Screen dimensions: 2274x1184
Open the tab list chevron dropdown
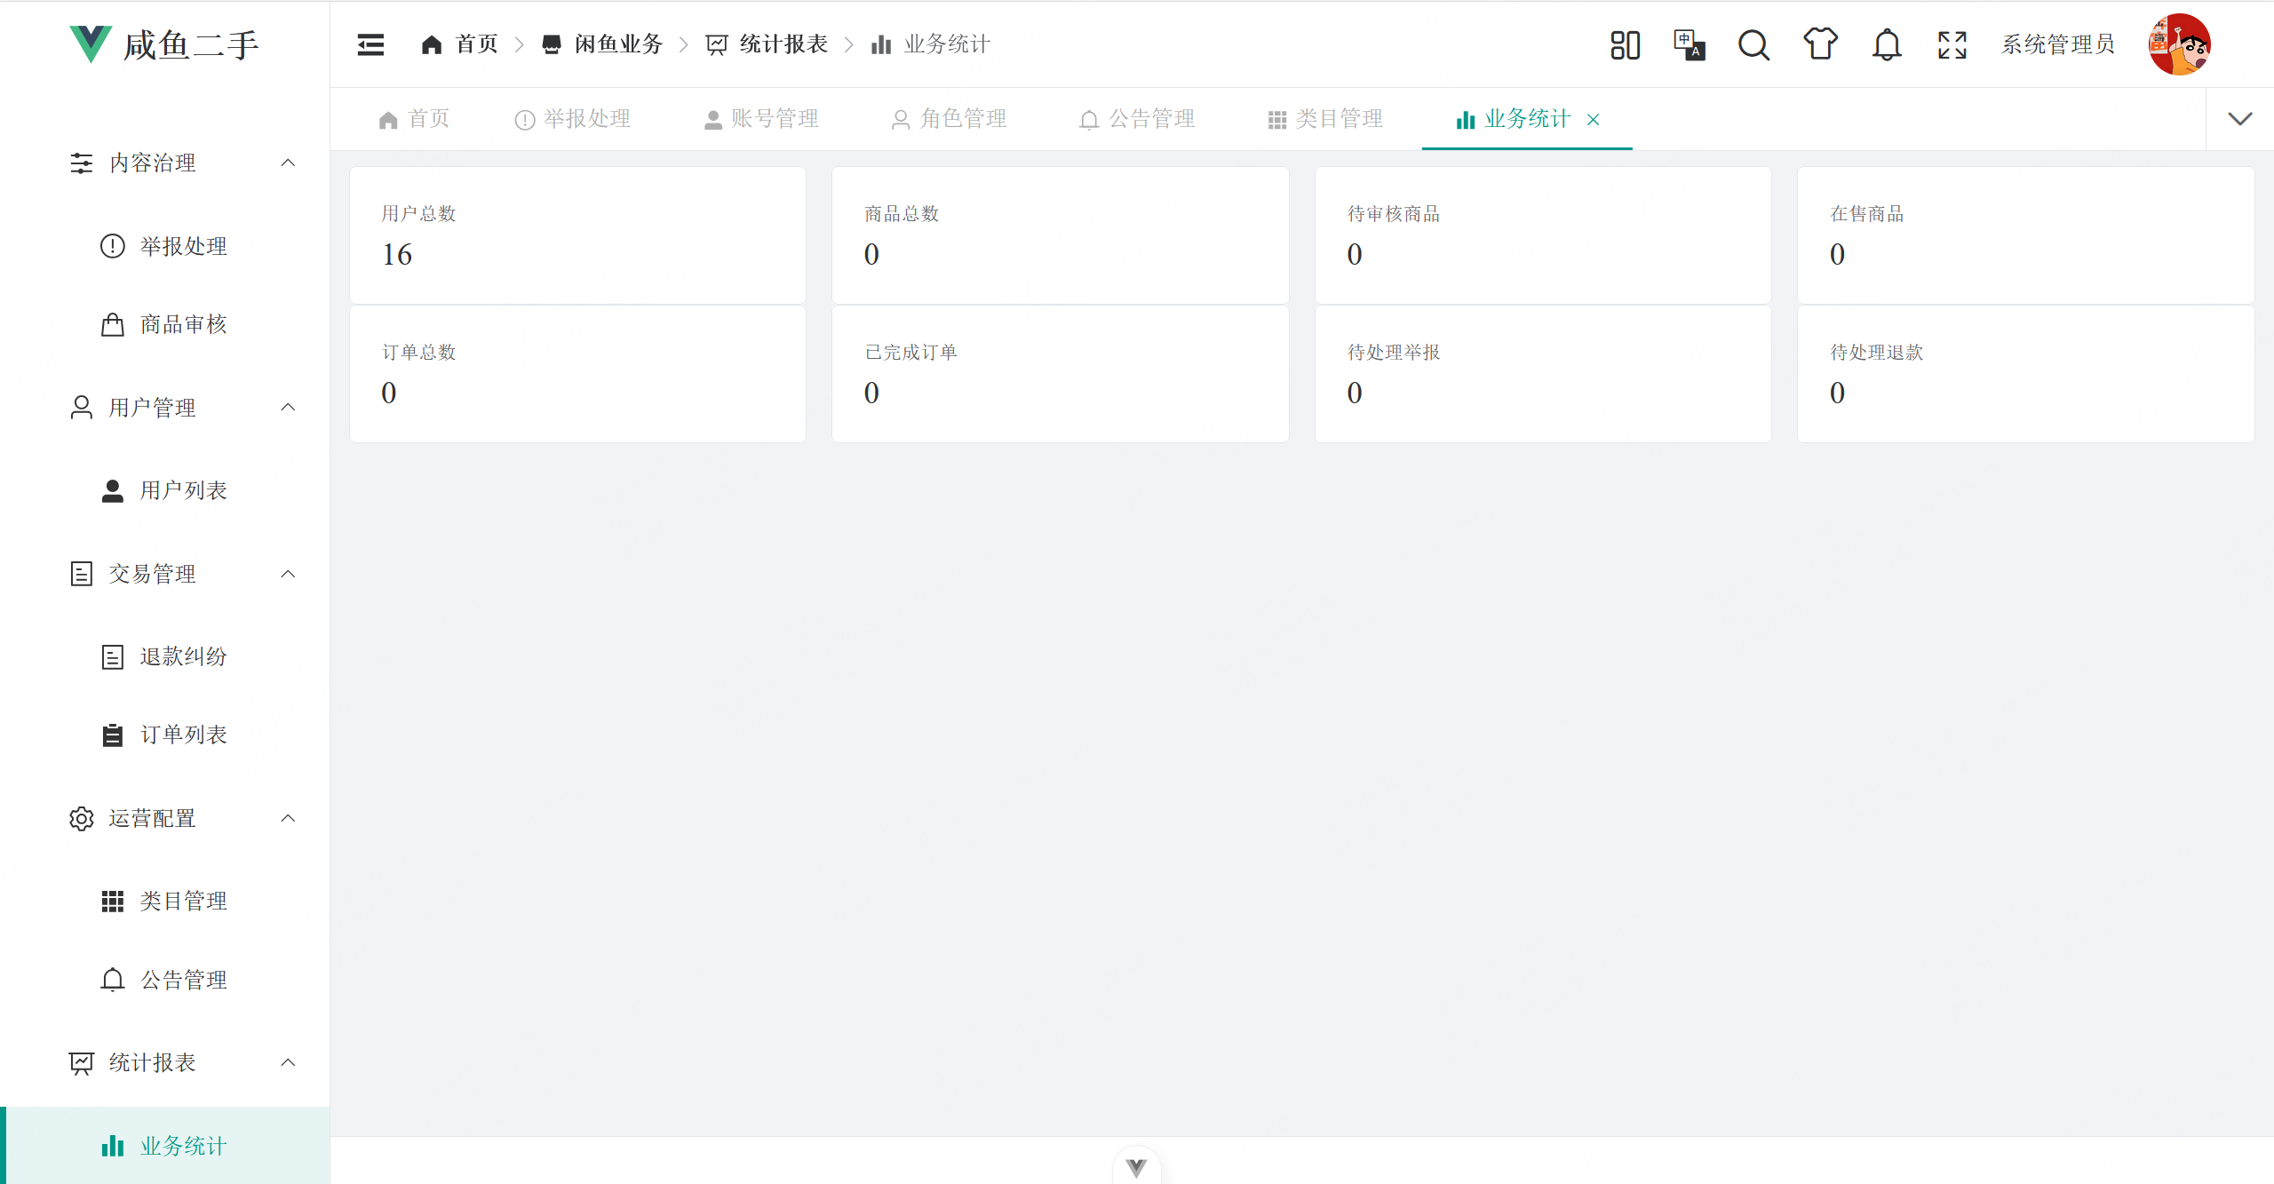[x=2241, y=118]
